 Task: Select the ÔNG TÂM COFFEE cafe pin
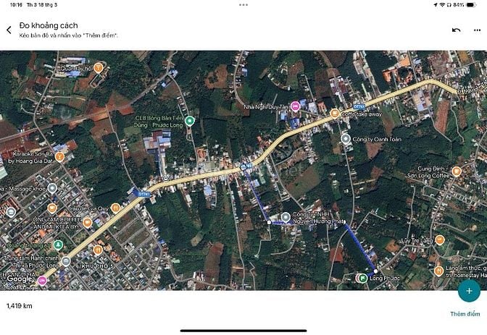click(x=88, y=222)
